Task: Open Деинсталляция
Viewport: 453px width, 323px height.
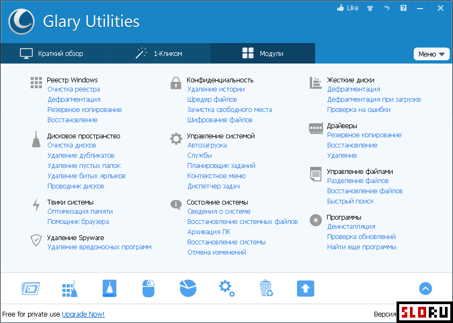Action: click(x=351, y=227)
